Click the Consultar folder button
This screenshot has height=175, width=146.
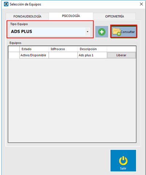pyautogui.click(x=124, y=32)
